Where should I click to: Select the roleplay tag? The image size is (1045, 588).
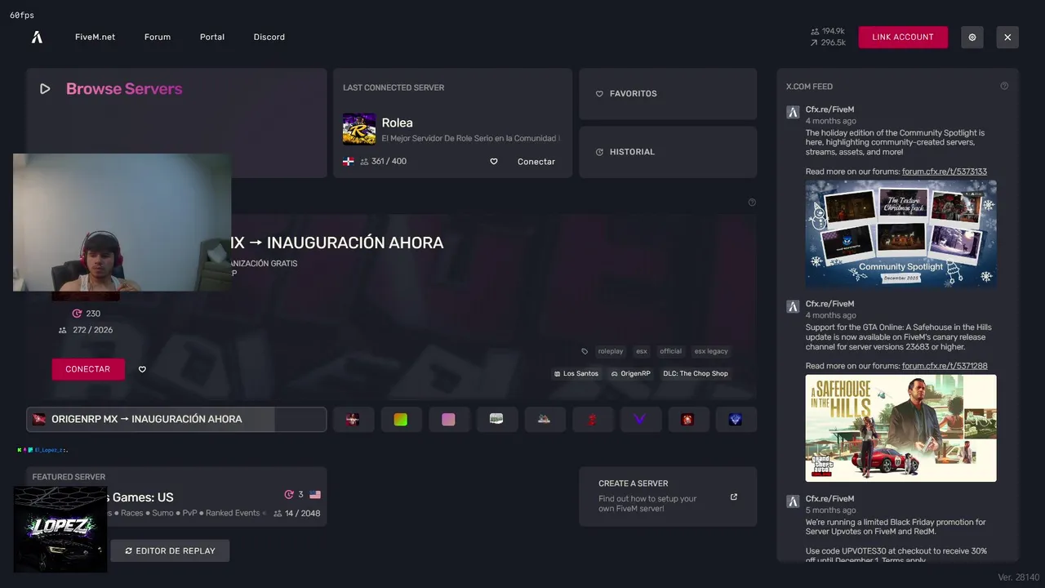[x=611, y=351]
